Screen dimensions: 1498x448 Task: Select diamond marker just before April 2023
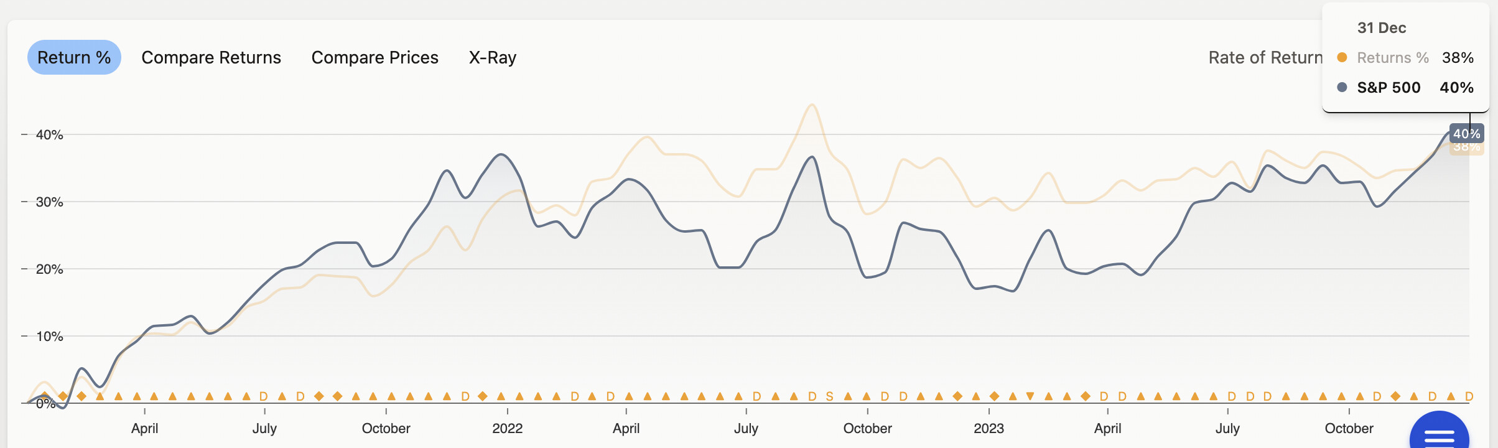(1086, 396)
